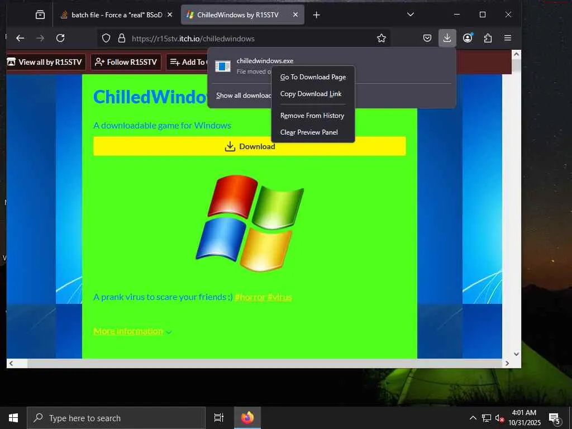
Task: Click the horizontal scrollbar left arrow
Action: click(x=11, y=363)
